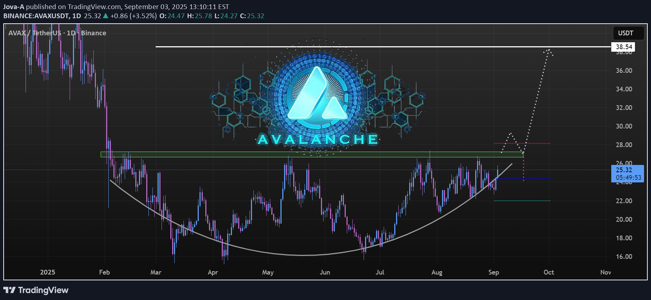Click the TradingView logo

[x=36, y=290]
